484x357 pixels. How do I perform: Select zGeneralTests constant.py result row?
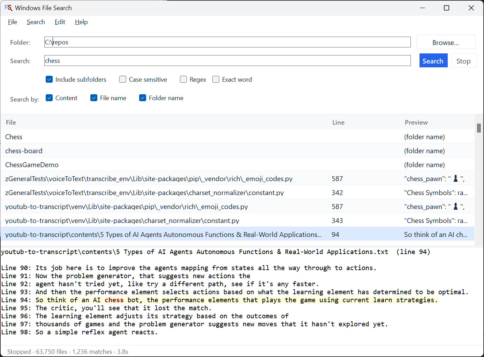click(x=237, y=193)
